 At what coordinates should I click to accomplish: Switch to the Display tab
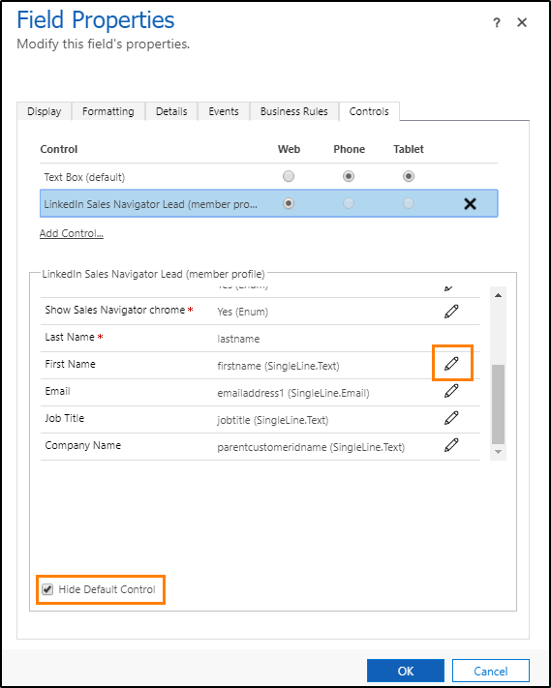click(44, 111)
